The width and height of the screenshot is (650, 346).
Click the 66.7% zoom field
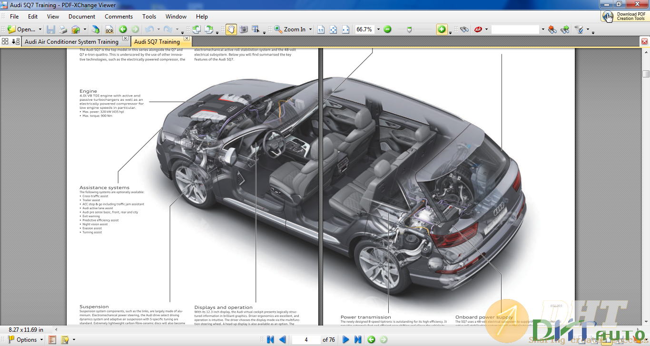[x=364, y=29]
